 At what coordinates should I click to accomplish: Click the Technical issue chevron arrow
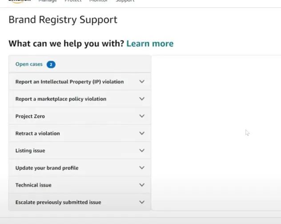(142, 185)
